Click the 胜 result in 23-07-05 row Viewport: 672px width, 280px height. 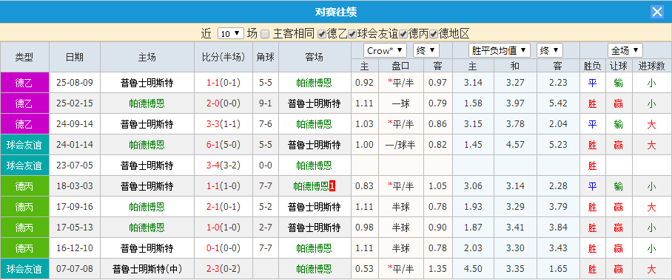pyautogui.click(x=592, y=165)
